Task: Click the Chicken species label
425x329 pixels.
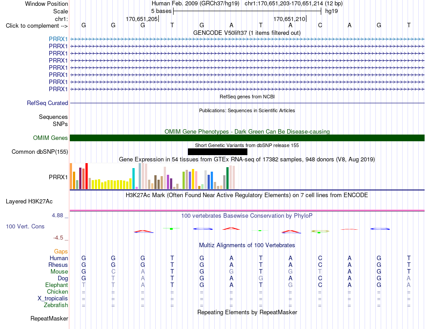Action: pos(57,291)
